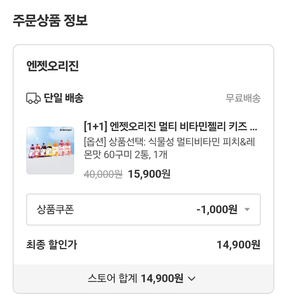The image size is (287, 297).
Task: Click the delivery truck icon
Action: (x=33, y=98)
